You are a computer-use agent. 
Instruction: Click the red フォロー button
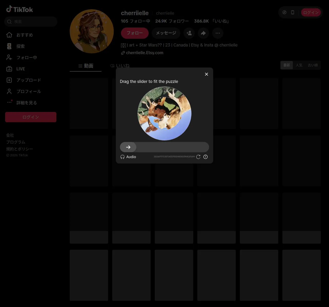135,33
